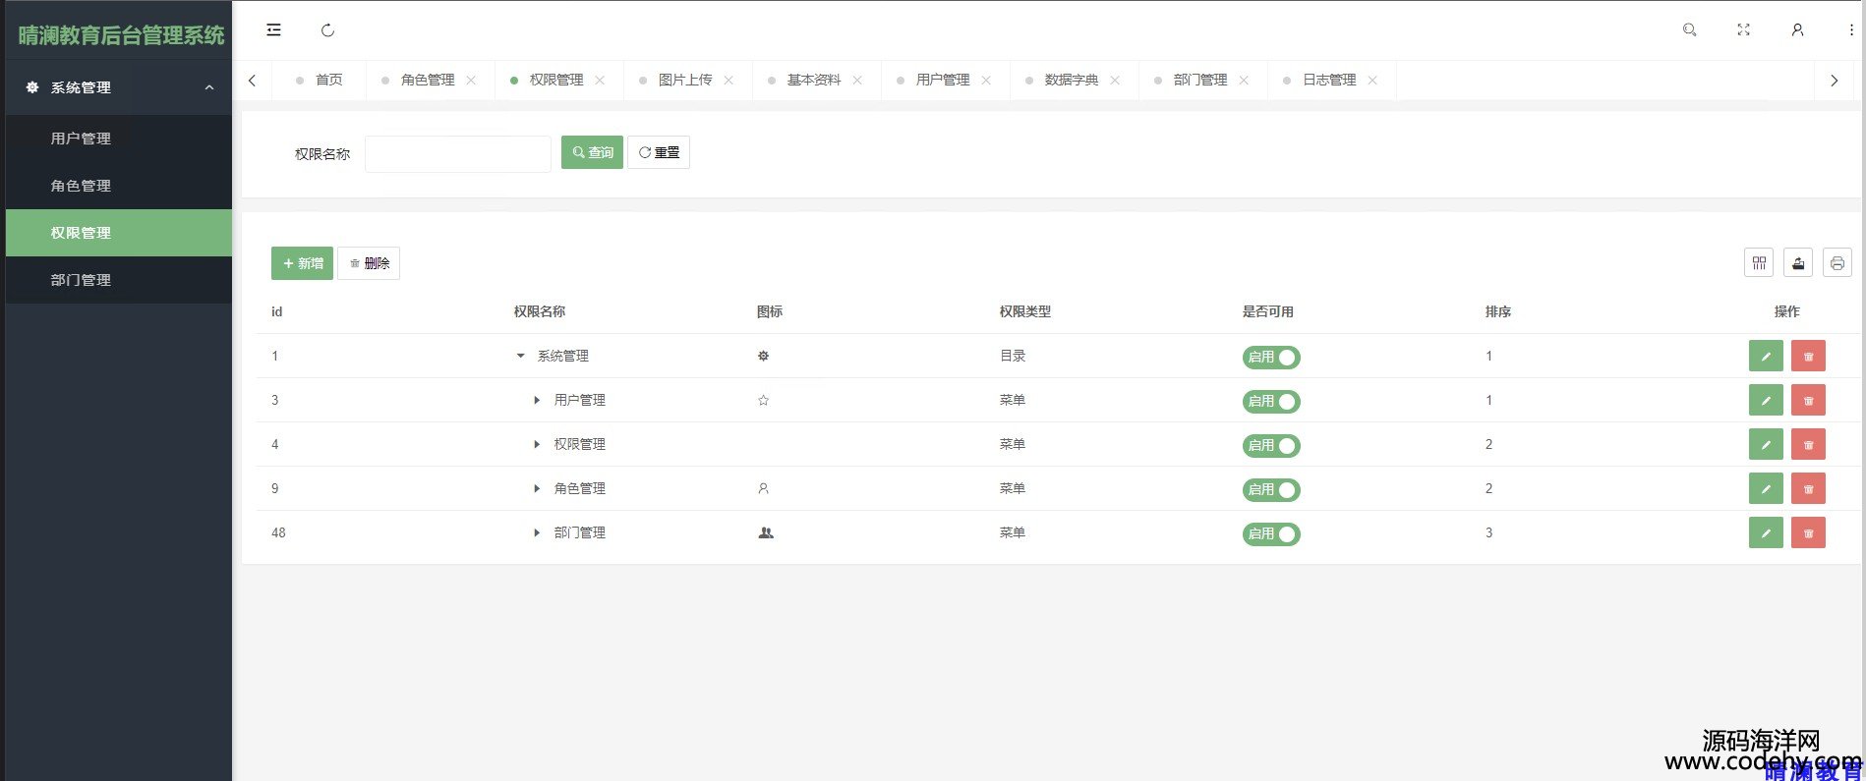Click the export icon above table

(1798, 263)
